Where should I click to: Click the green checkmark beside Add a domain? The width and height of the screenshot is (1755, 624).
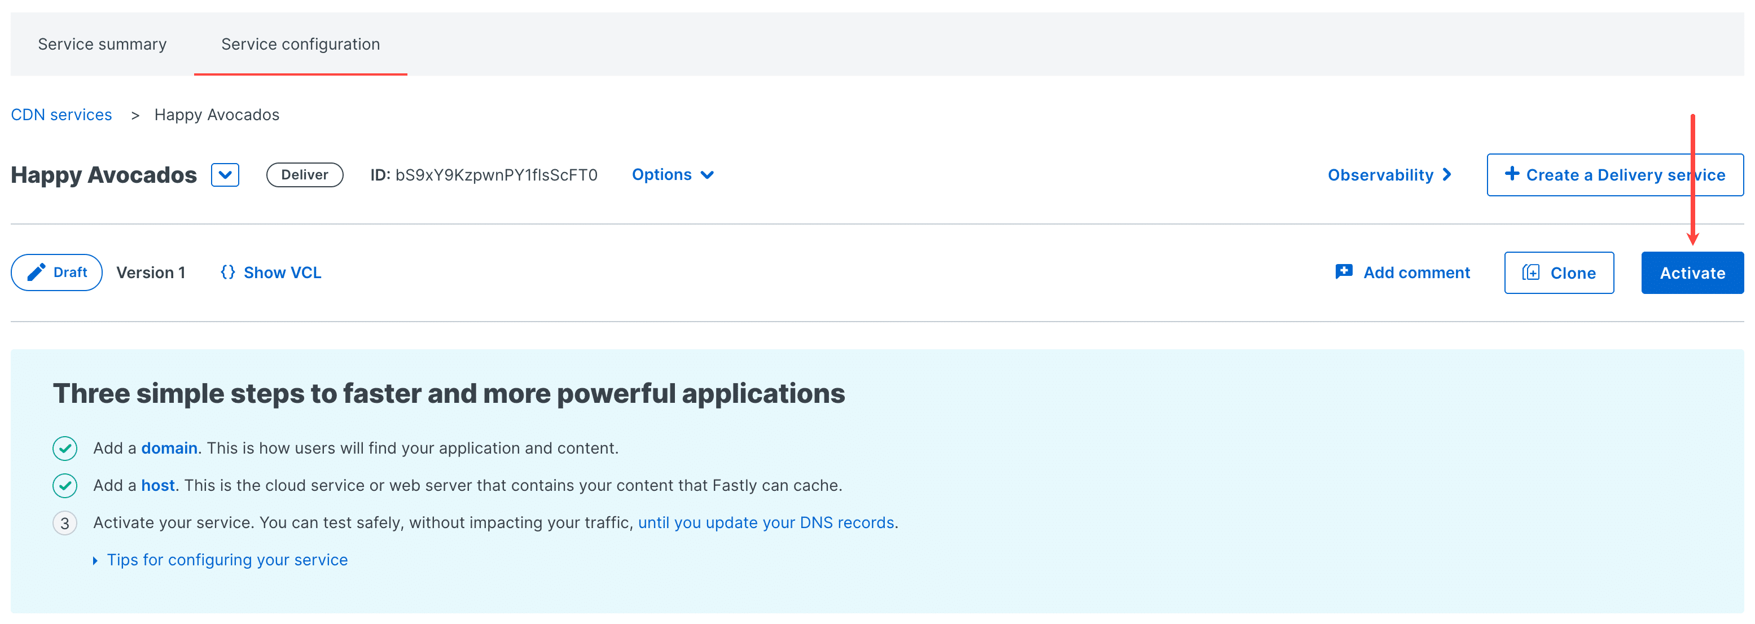(x=65, y=448)
